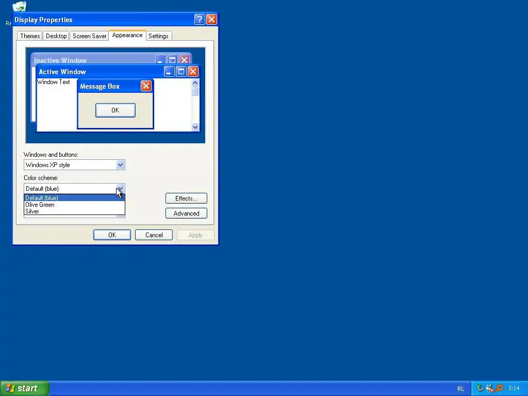This screenshot has height=396, width=528.
Task: Cancel the Display Properties changes
Action: (154, 235)
